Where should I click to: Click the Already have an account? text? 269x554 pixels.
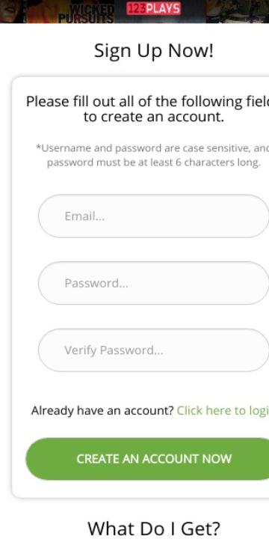click(102, 410)
